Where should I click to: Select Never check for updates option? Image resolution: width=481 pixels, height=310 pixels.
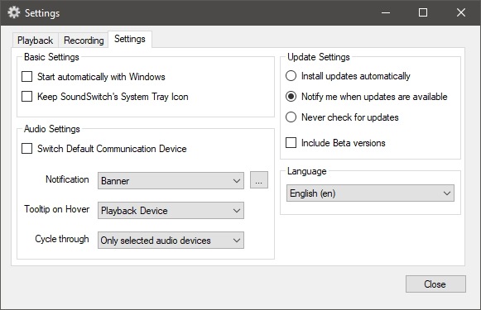(x=291, y=117)
